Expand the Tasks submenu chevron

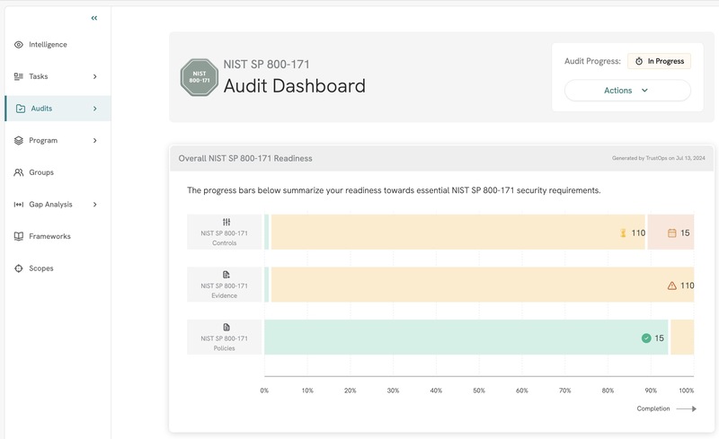[x=95, y=76]
